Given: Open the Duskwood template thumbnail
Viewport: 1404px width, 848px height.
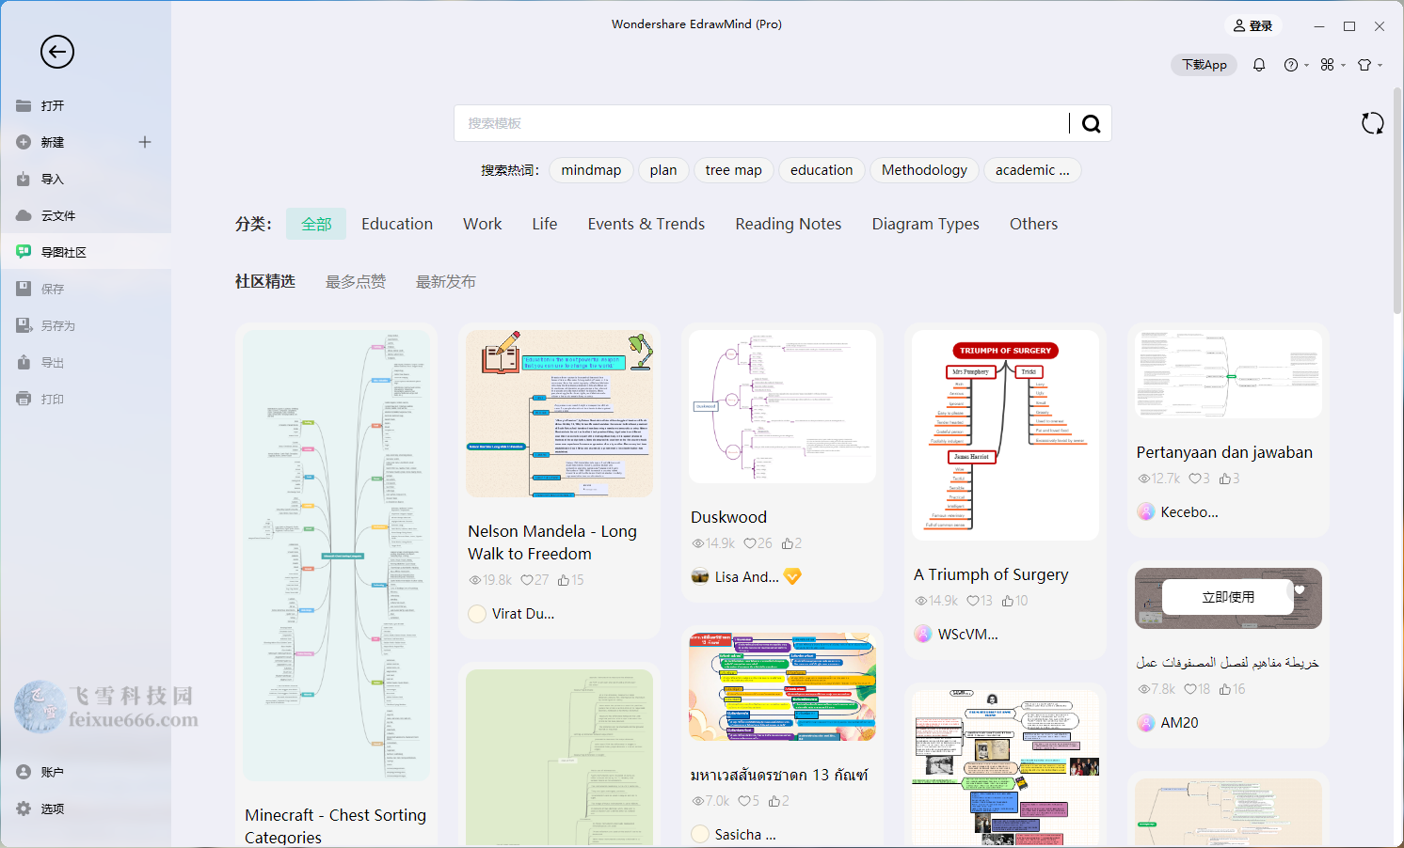Looking at the screenshot, I should coord(782,406).
